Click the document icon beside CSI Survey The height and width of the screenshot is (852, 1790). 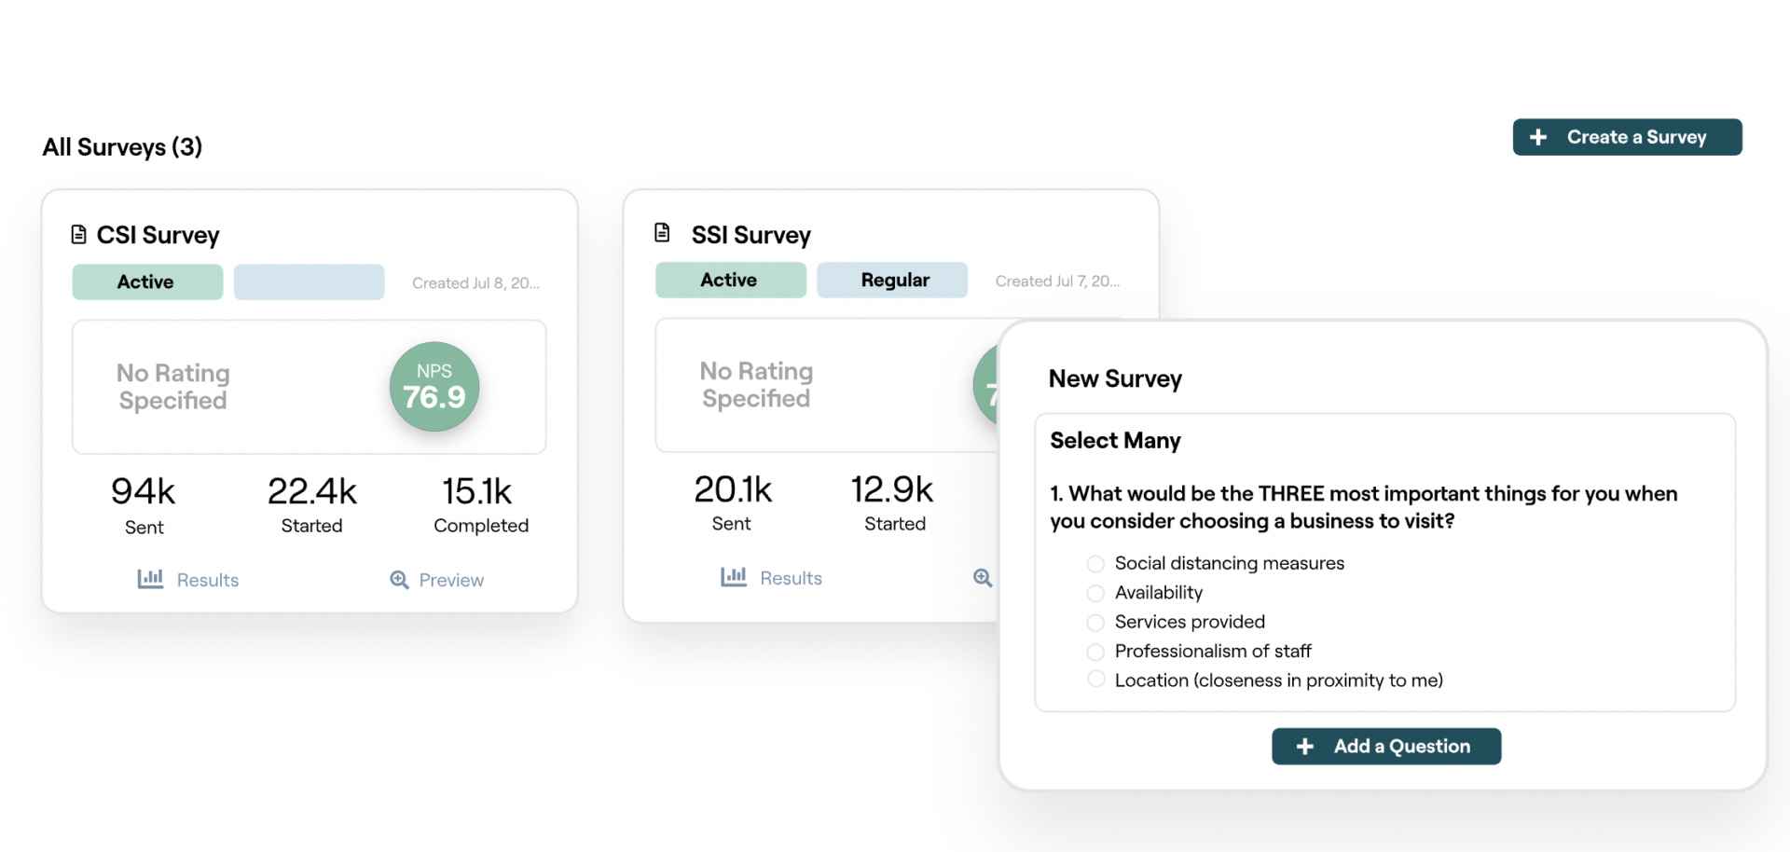tap(79, 234)
